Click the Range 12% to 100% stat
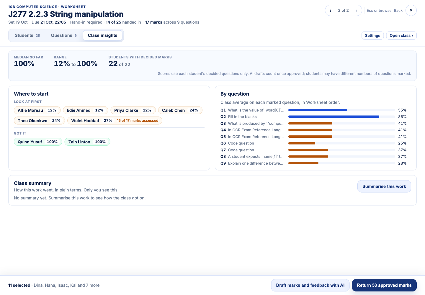This screenshot has width=425, height=295. click(x=76, y=61)
